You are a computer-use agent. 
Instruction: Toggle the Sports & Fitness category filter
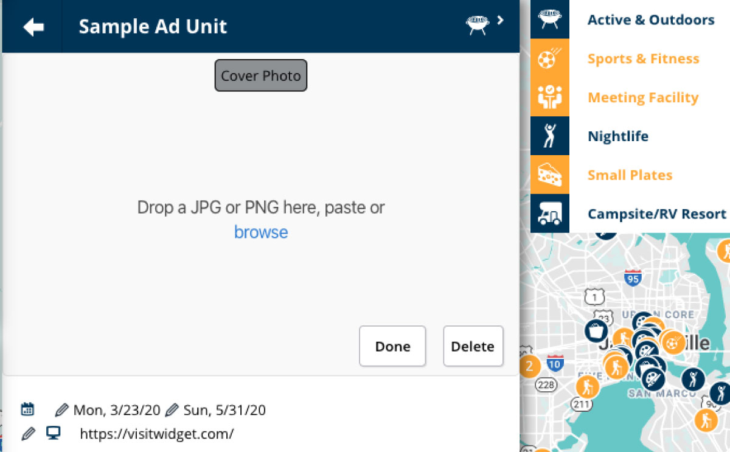tap(643, 58)
